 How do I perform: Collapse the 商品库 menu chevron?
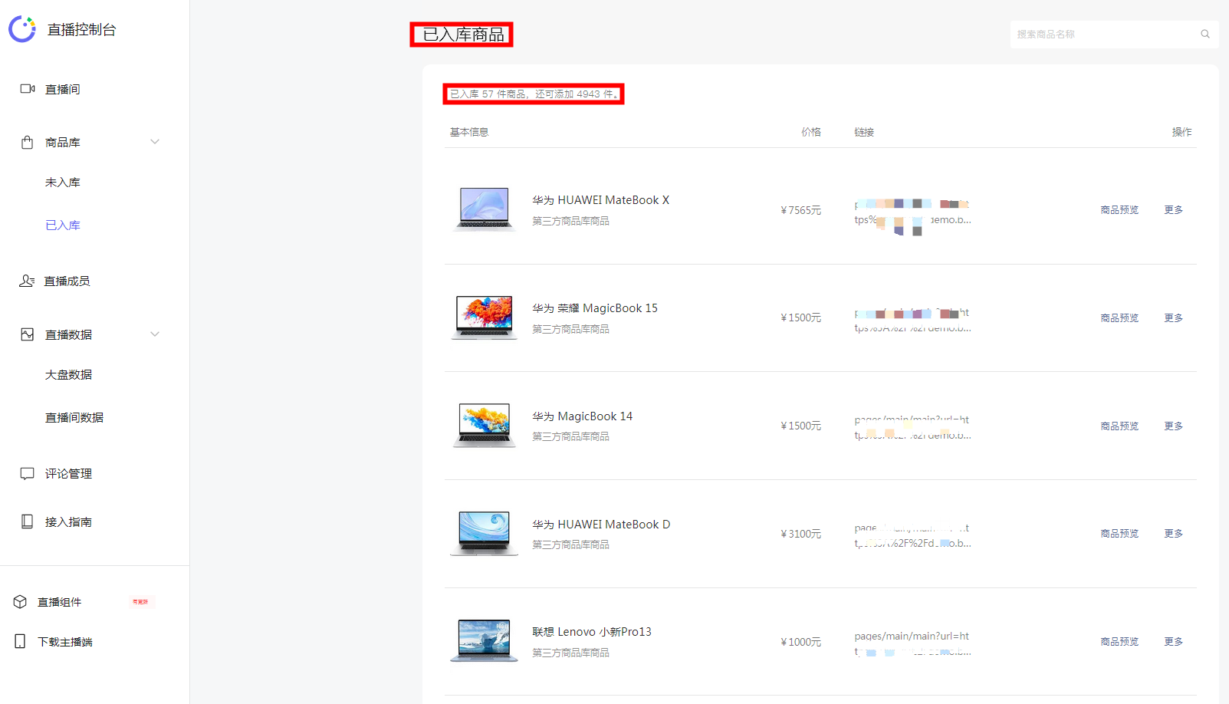tap(155, 142)
